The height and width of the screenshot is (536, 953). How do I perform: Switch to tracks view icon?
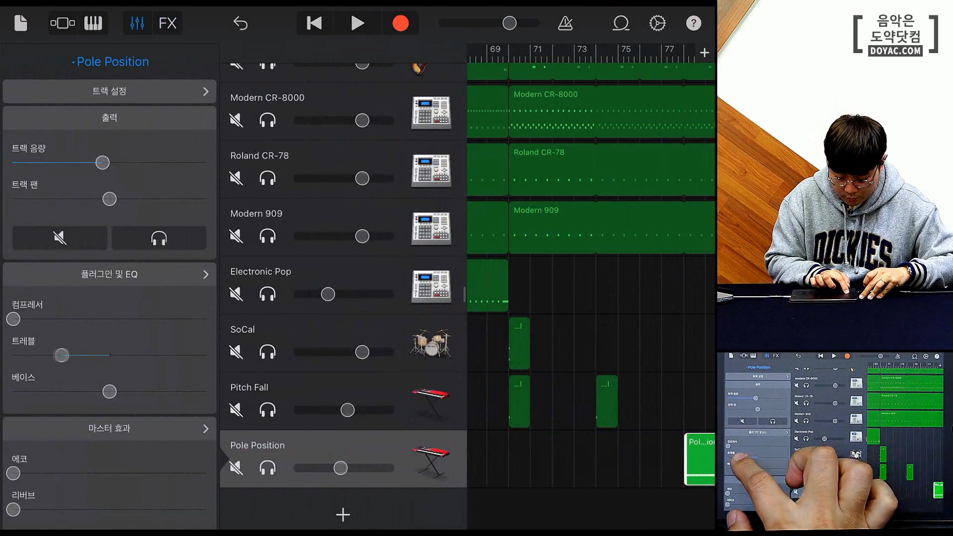pos(63,23)
